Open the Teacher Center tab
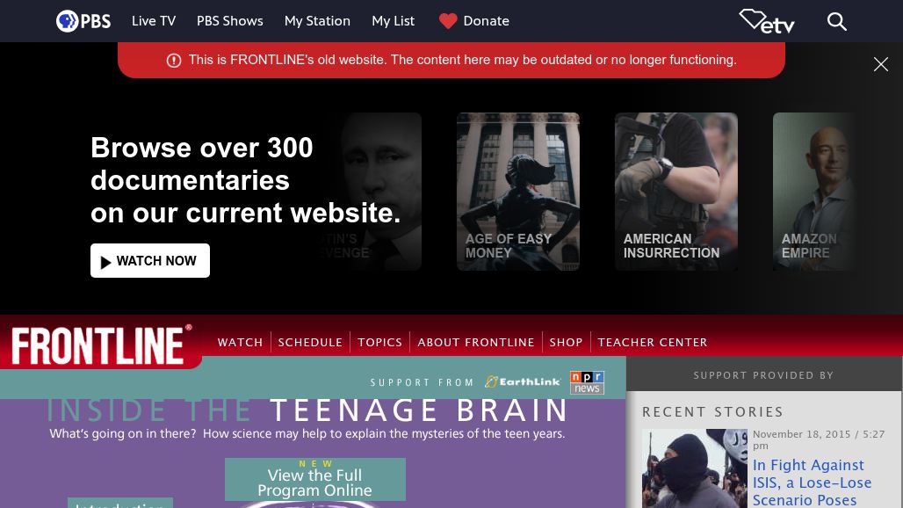This screenshot has height=508, width=903. click(653, 343)
